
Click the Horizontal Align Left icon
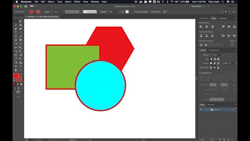(201, 27)
